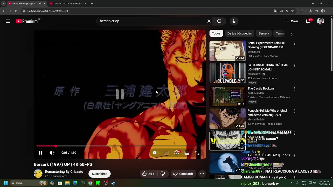Select De tus búsquedas chip
333x187 pixels.
click(x=239, y=33)
